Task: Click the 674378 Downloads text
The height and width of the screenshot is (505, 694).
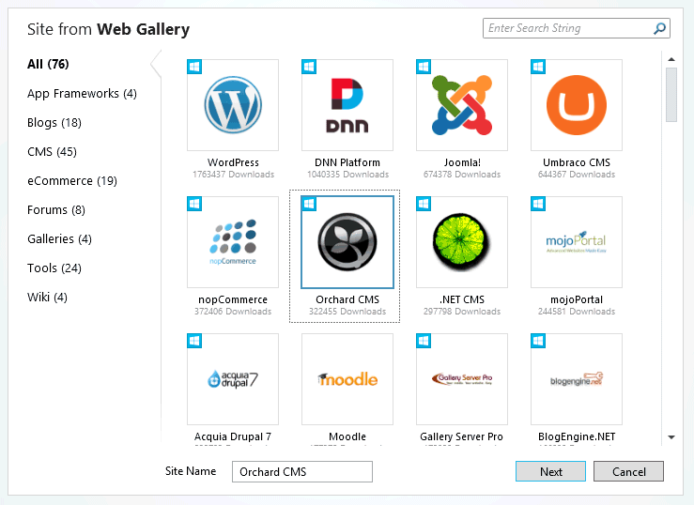Action: [x=462, y=175]
